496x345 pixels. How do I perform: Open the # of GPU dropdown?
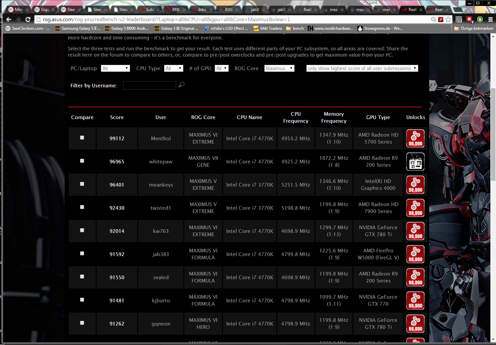(222, 68)
